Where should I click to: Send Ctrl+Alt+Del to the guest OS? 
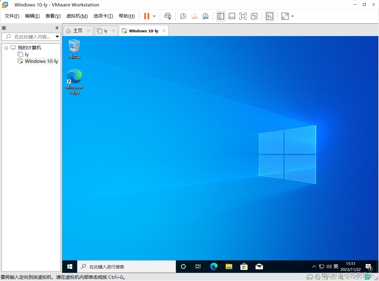pos(168,16)
